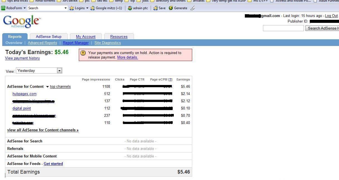Click view all AdSense for Content channels
Viewport: 339px width, 180px height.
coord(43,130)
